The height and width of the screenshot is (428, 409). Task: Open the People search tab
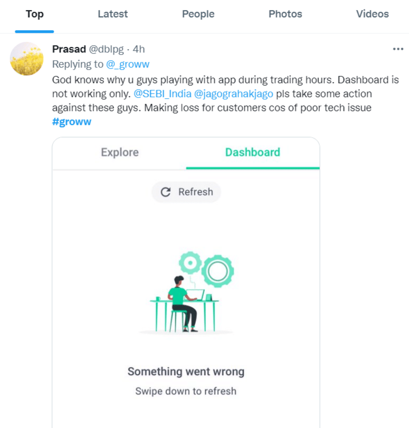[x=198, y=15]
